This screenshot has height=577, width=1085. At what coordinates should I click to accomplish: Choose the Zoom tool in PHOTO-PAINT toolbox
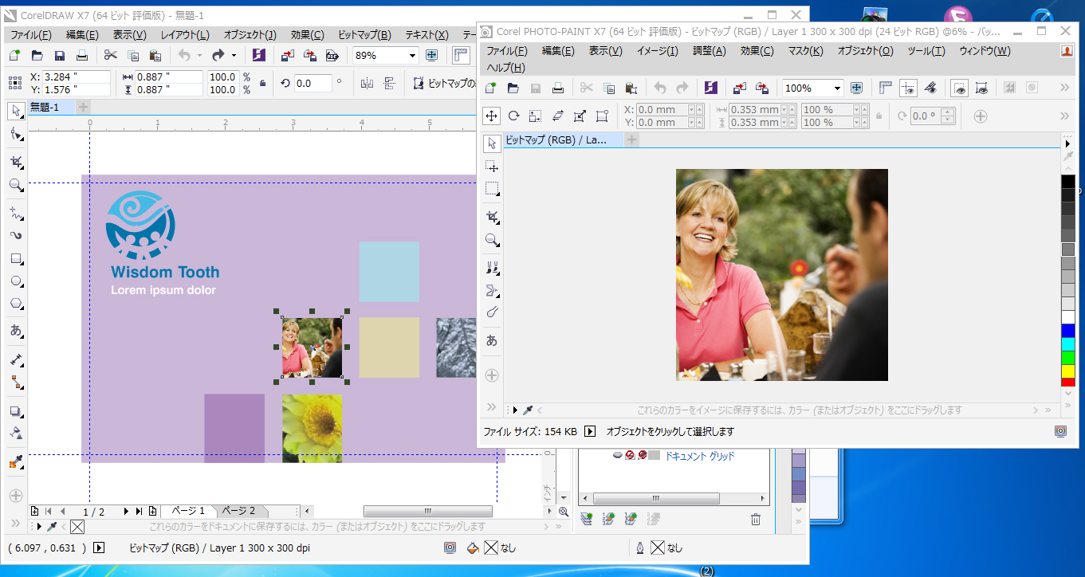[x=492, y=240]
